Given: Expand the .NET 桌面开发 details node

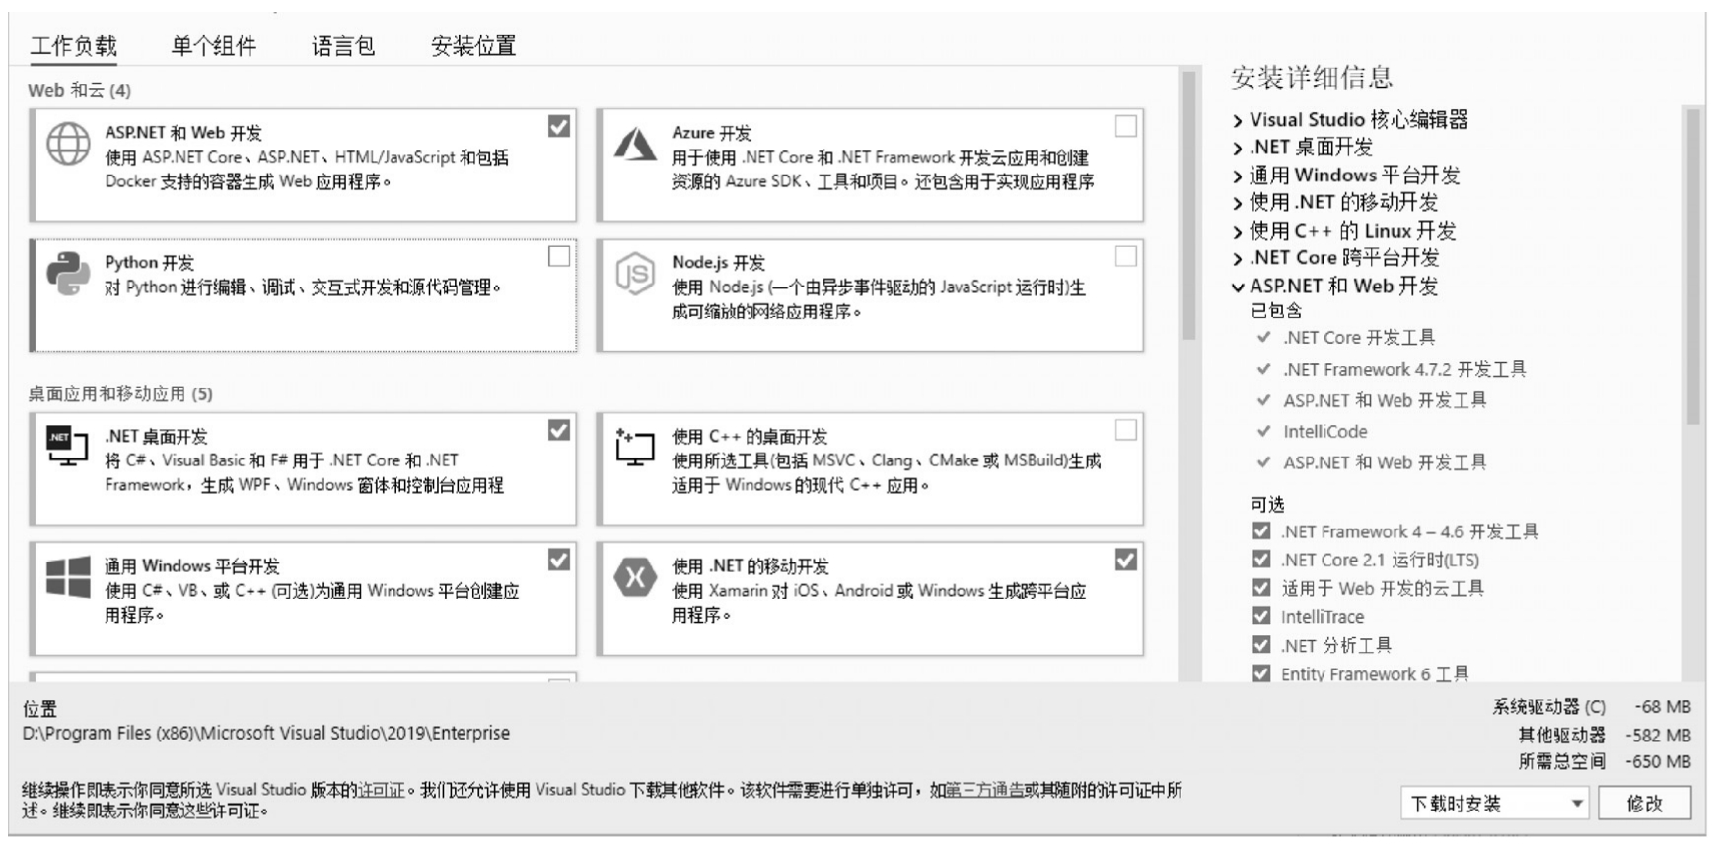Looking at the screenshot, I should 1238,149.
